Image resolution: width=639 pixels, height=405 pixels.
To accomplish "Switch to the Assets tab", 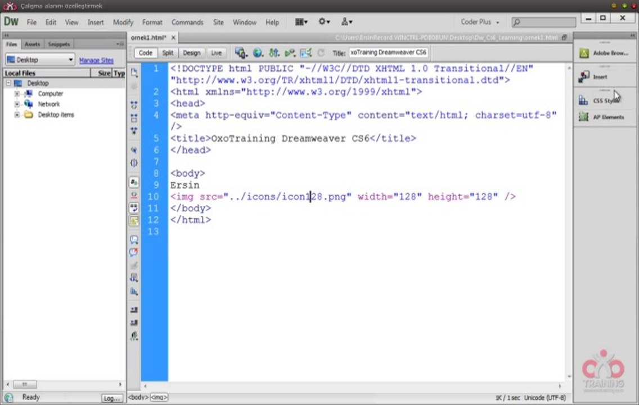I will [32, 44].
